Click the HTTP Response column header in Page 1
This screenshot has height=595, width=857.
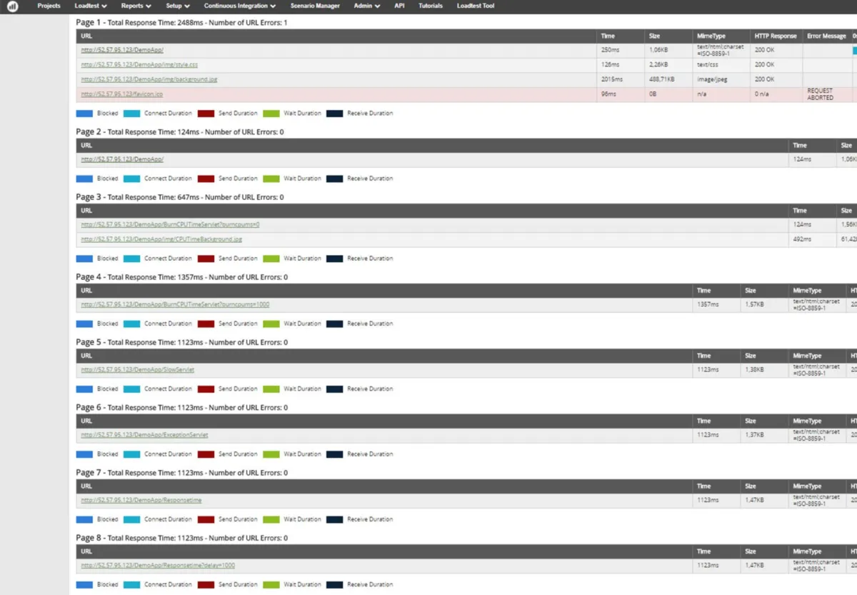[776, 36]
